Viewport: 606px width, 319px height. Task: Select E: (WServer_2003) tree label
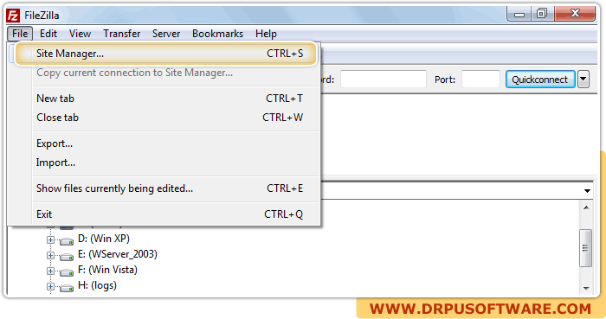pyautogui.click(x=118, y=254)
